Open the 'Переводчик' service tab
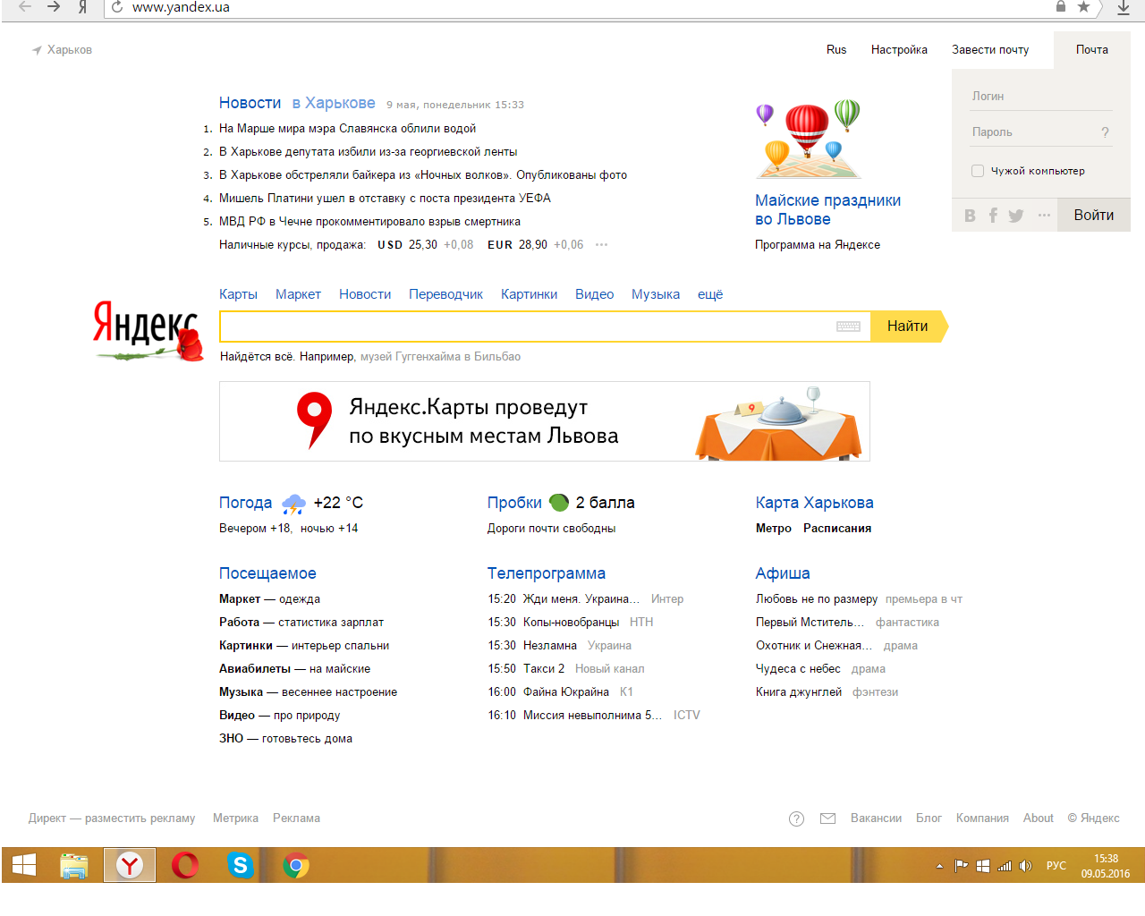The image size is (1145, 916). pos(445,294)
